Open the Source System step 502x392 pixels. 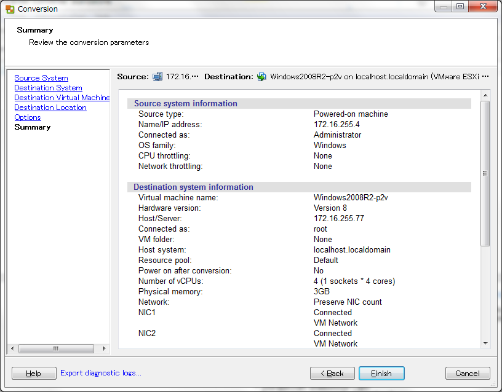pyautogui.click(x=41, y=78)
